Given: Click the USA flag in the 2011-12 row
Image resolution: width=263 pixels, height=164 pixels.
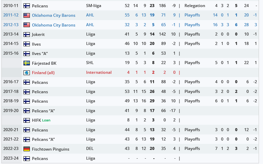Looking at the screenshot, I should click(x=27, y=15).
